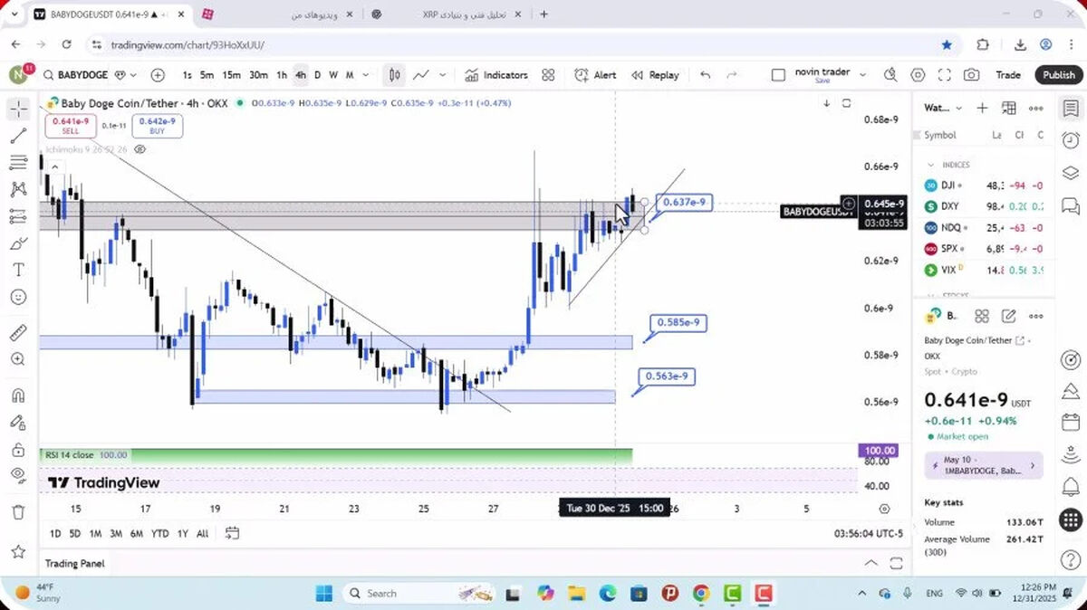1087x610 pixels.
Task: Select the 1h timeframe
Action: tap(282, 75)
